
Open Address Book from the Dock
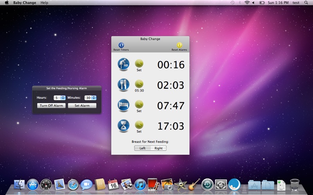pyautogui.click(x=100, y=184)
